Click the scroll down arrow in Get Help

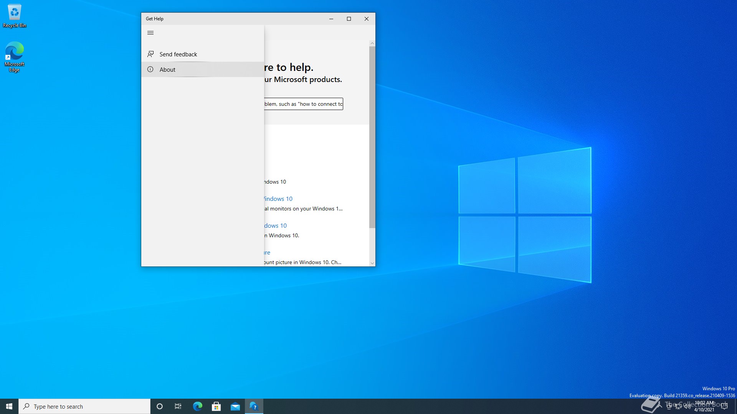tap(372, 263)
